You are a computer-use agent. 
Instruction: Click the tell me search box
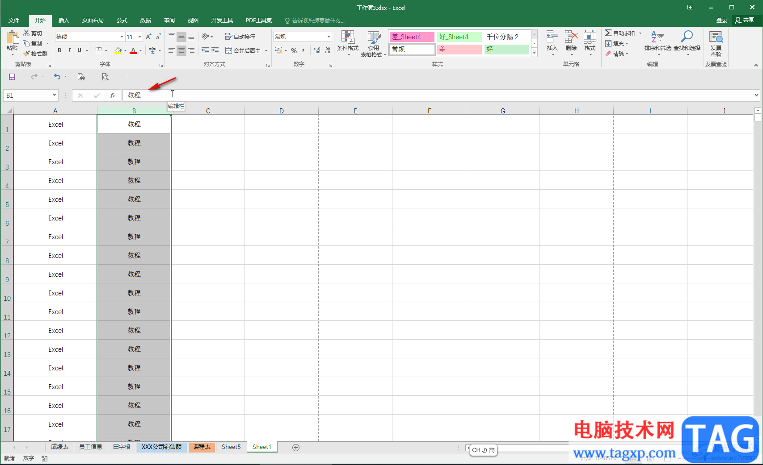point(315,21)
